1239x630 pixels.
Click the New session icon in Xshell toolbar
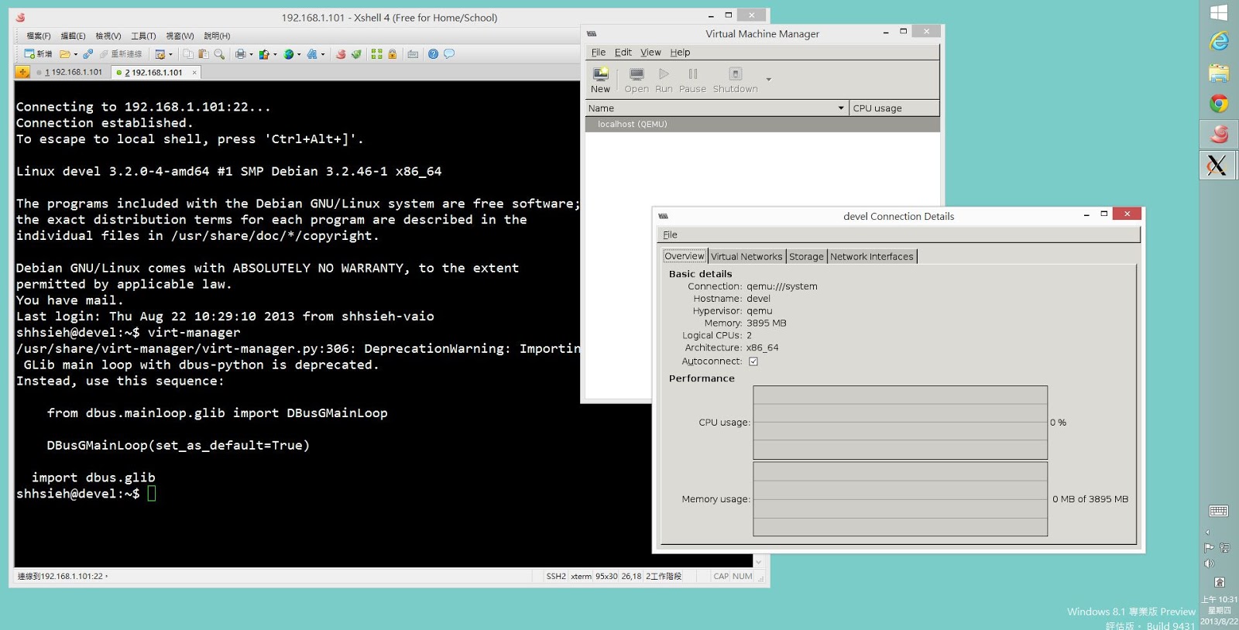pyautogui.click(x=38, y=54)
